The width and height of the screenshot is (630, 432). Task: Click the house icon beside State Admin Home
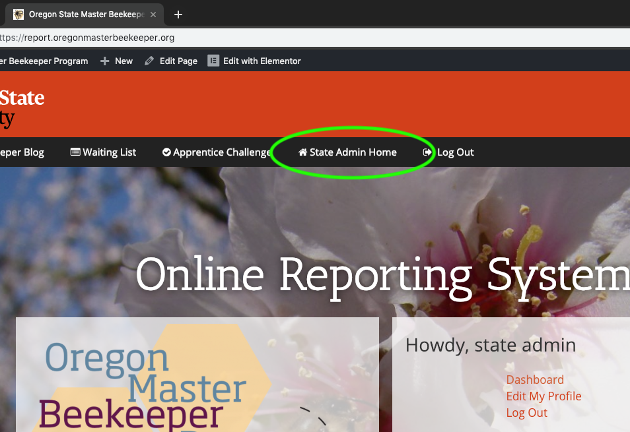(302, 152)
